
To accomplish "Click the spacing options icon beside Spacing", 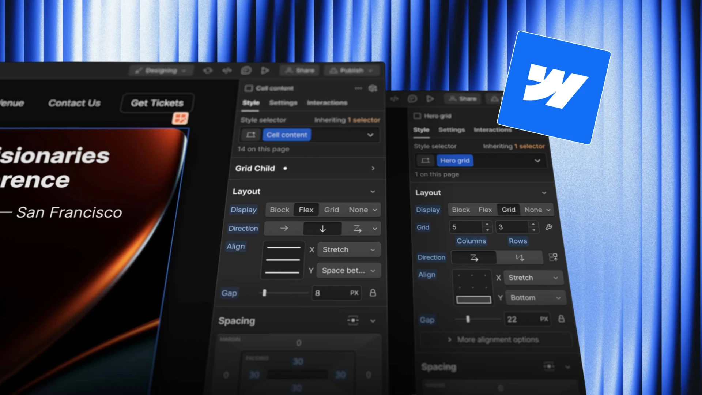I will pyautogui.click(x=353, y=320).
